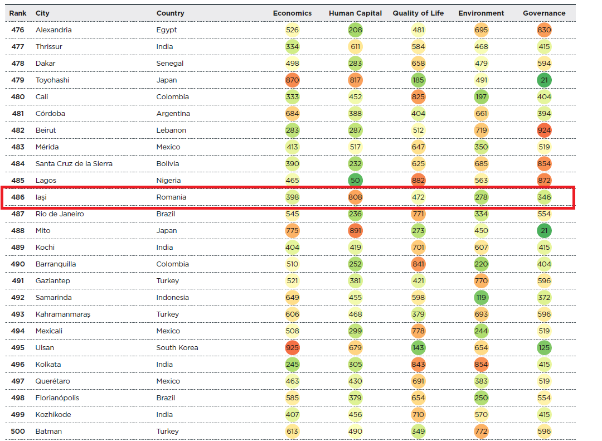The width and height of the screenshot is (602, 441).
Task: Click the Human Capital column header
Action: click(355, 13)
